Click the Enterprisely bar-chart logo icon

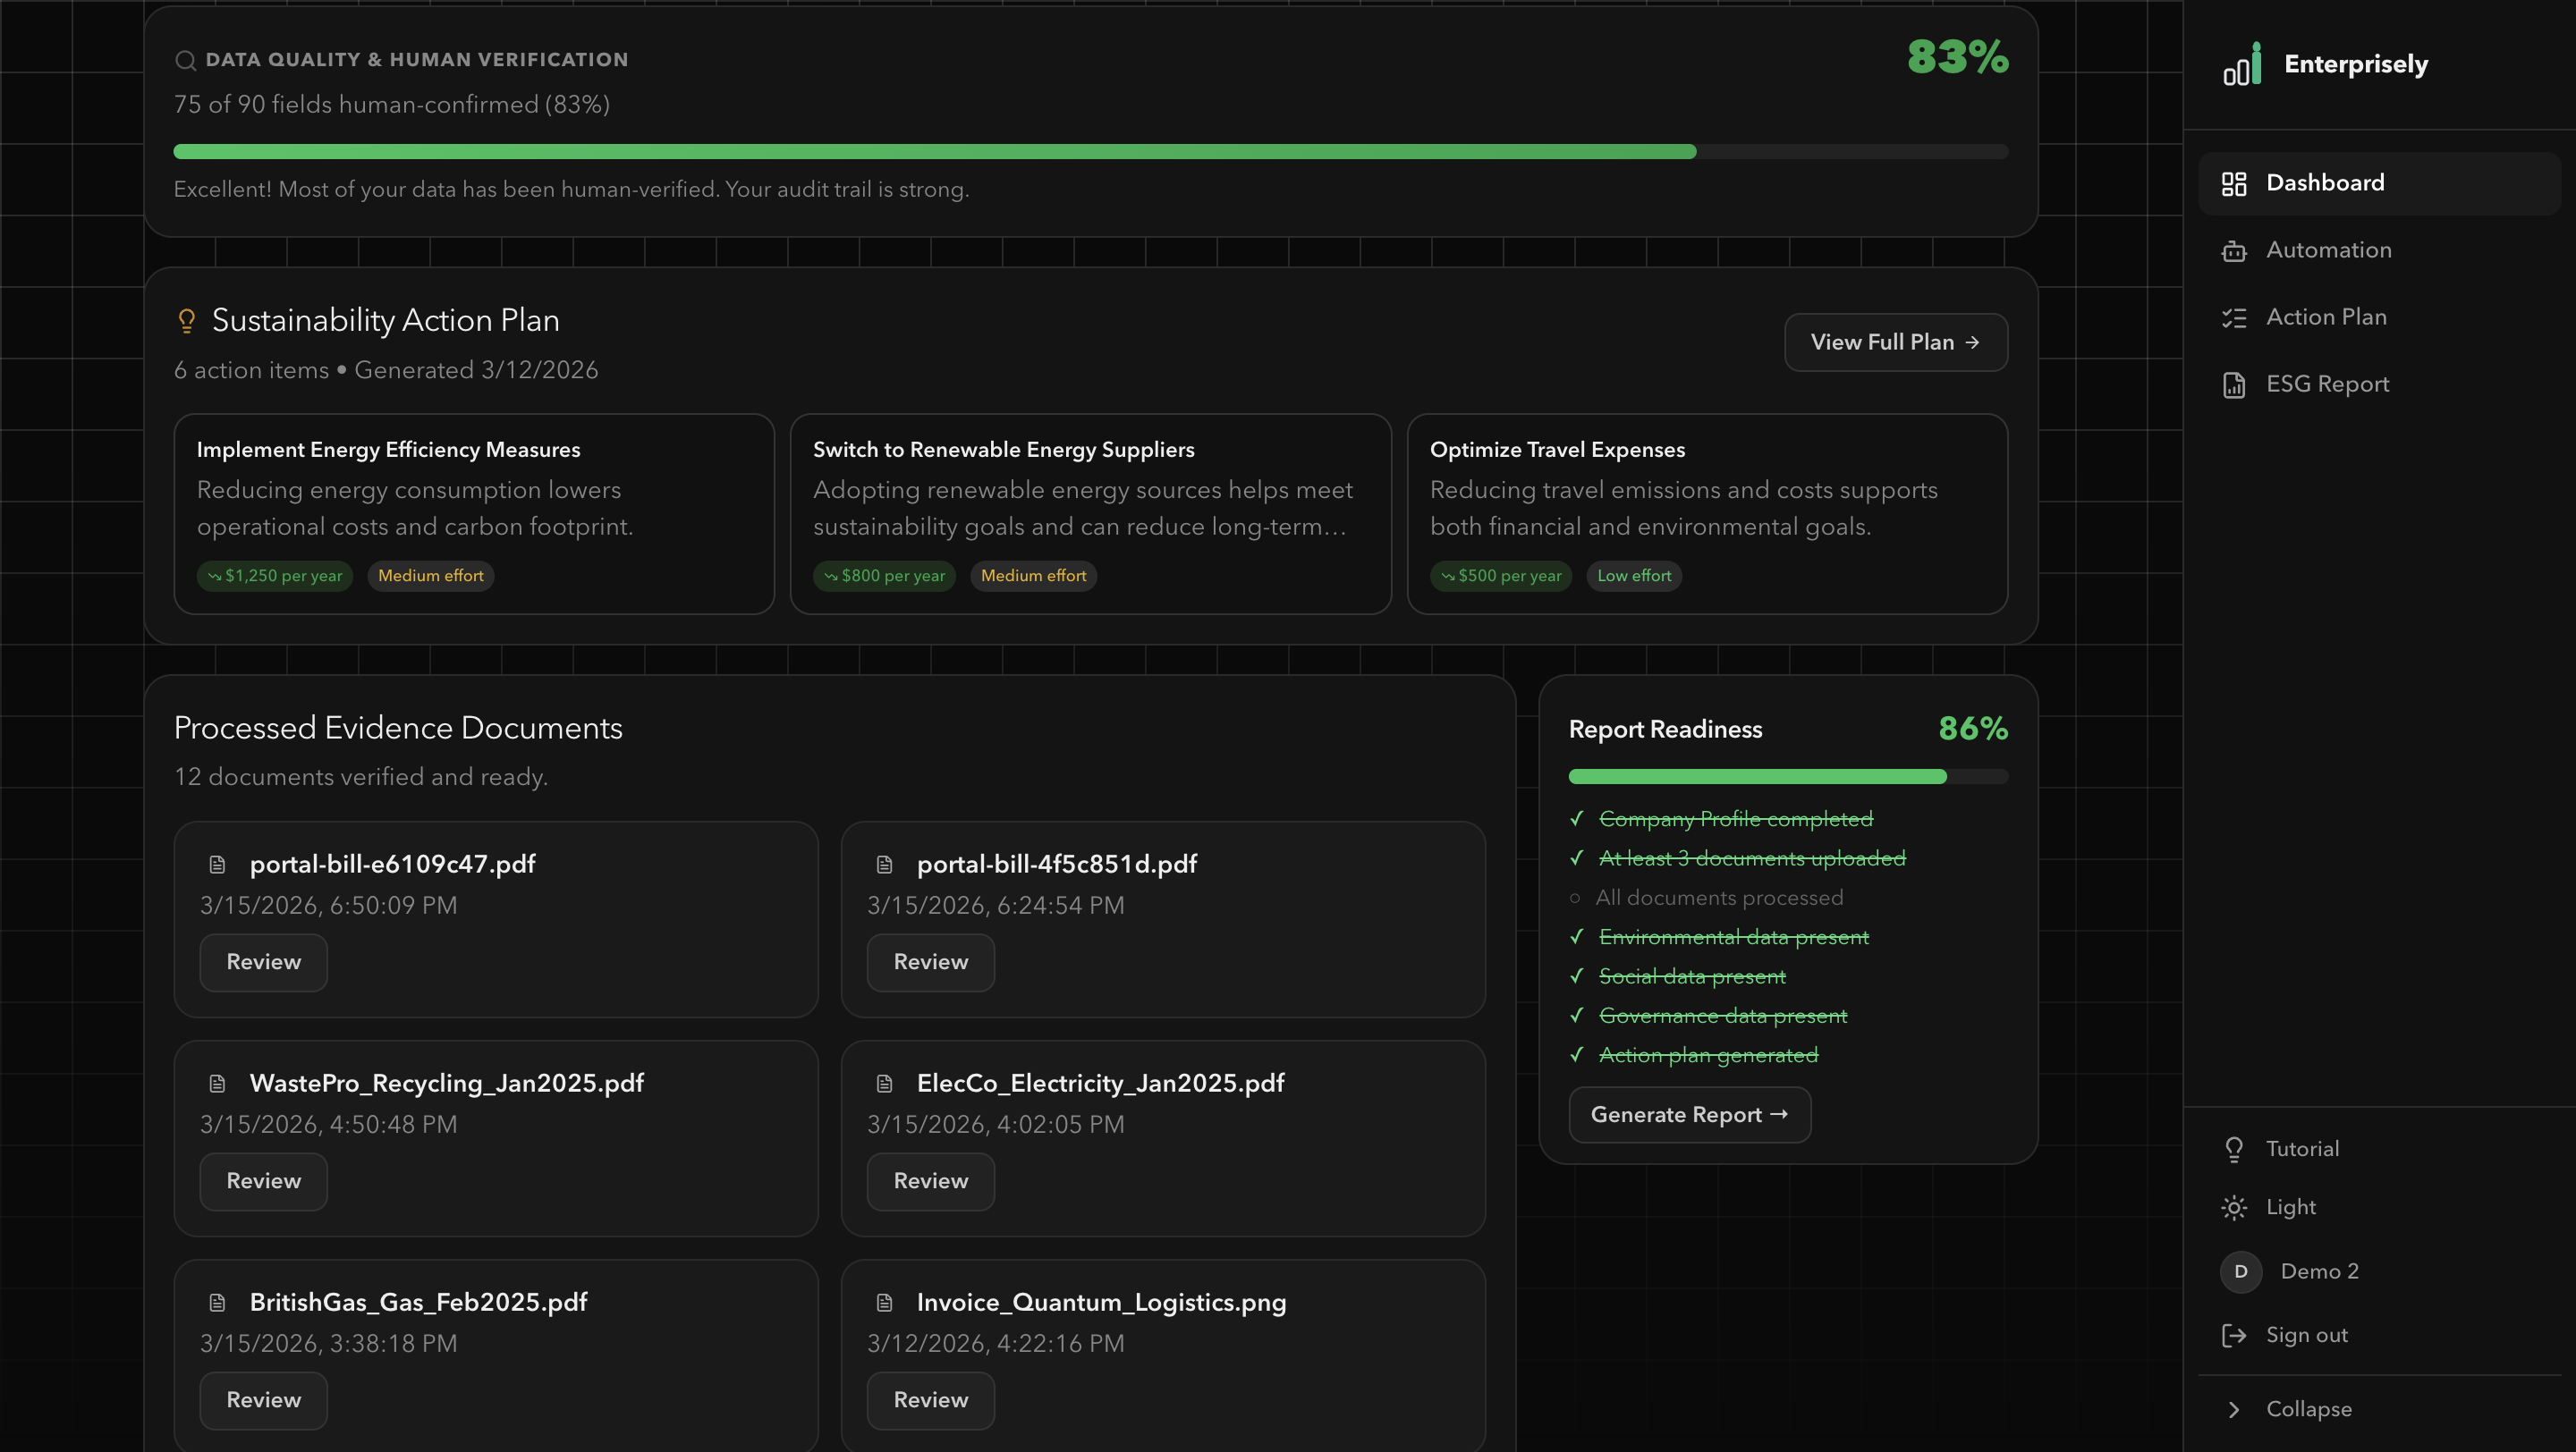point(2241,64)
